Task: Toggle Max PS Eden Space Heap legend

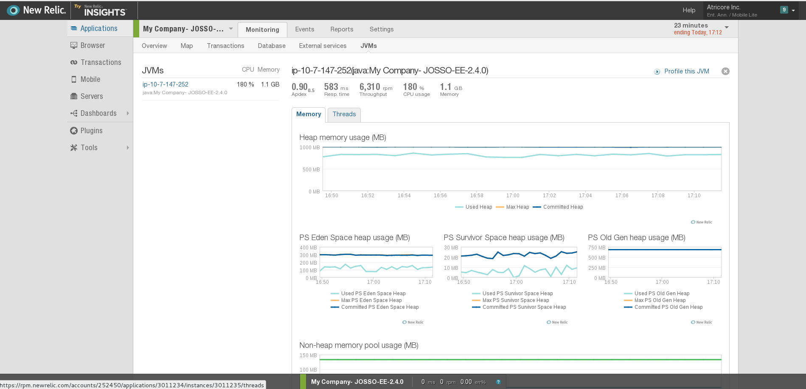Action: pyautogui.click(x=366, y=300)
